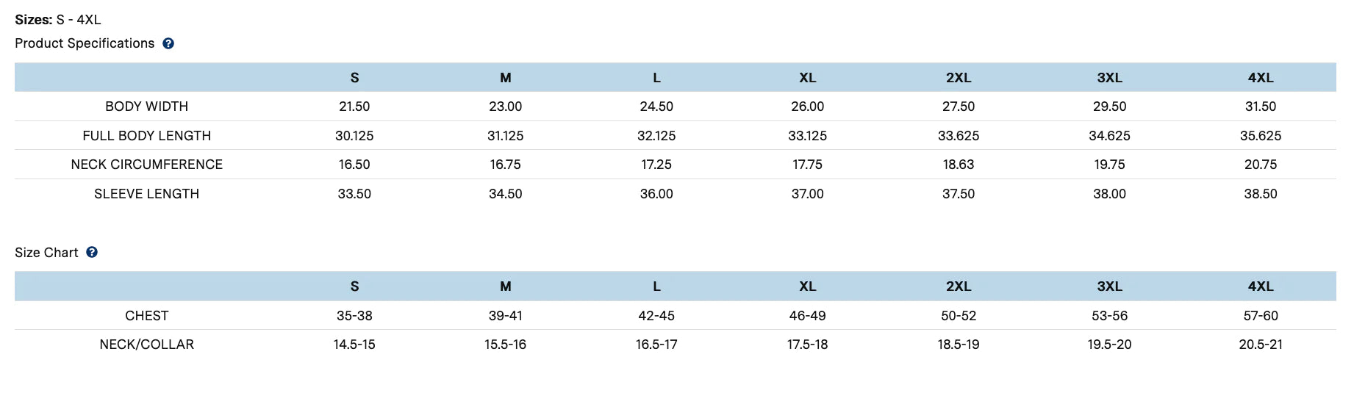1354x393 pixels.
Task: Click the 38.50 sleeve length value
Action: pyautogui.click(x=1261, y=194)
